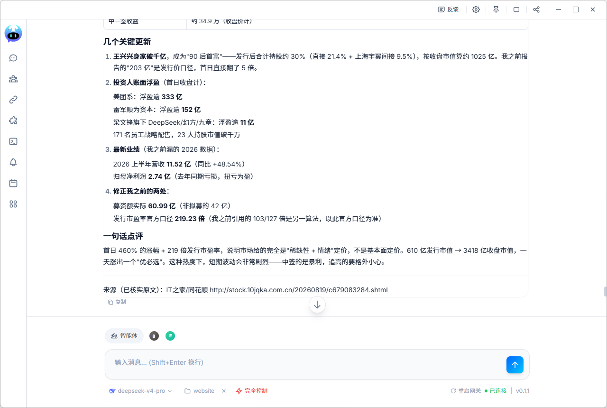
Task: Click the 171 名员工战略配售 line
Action: 177,135
